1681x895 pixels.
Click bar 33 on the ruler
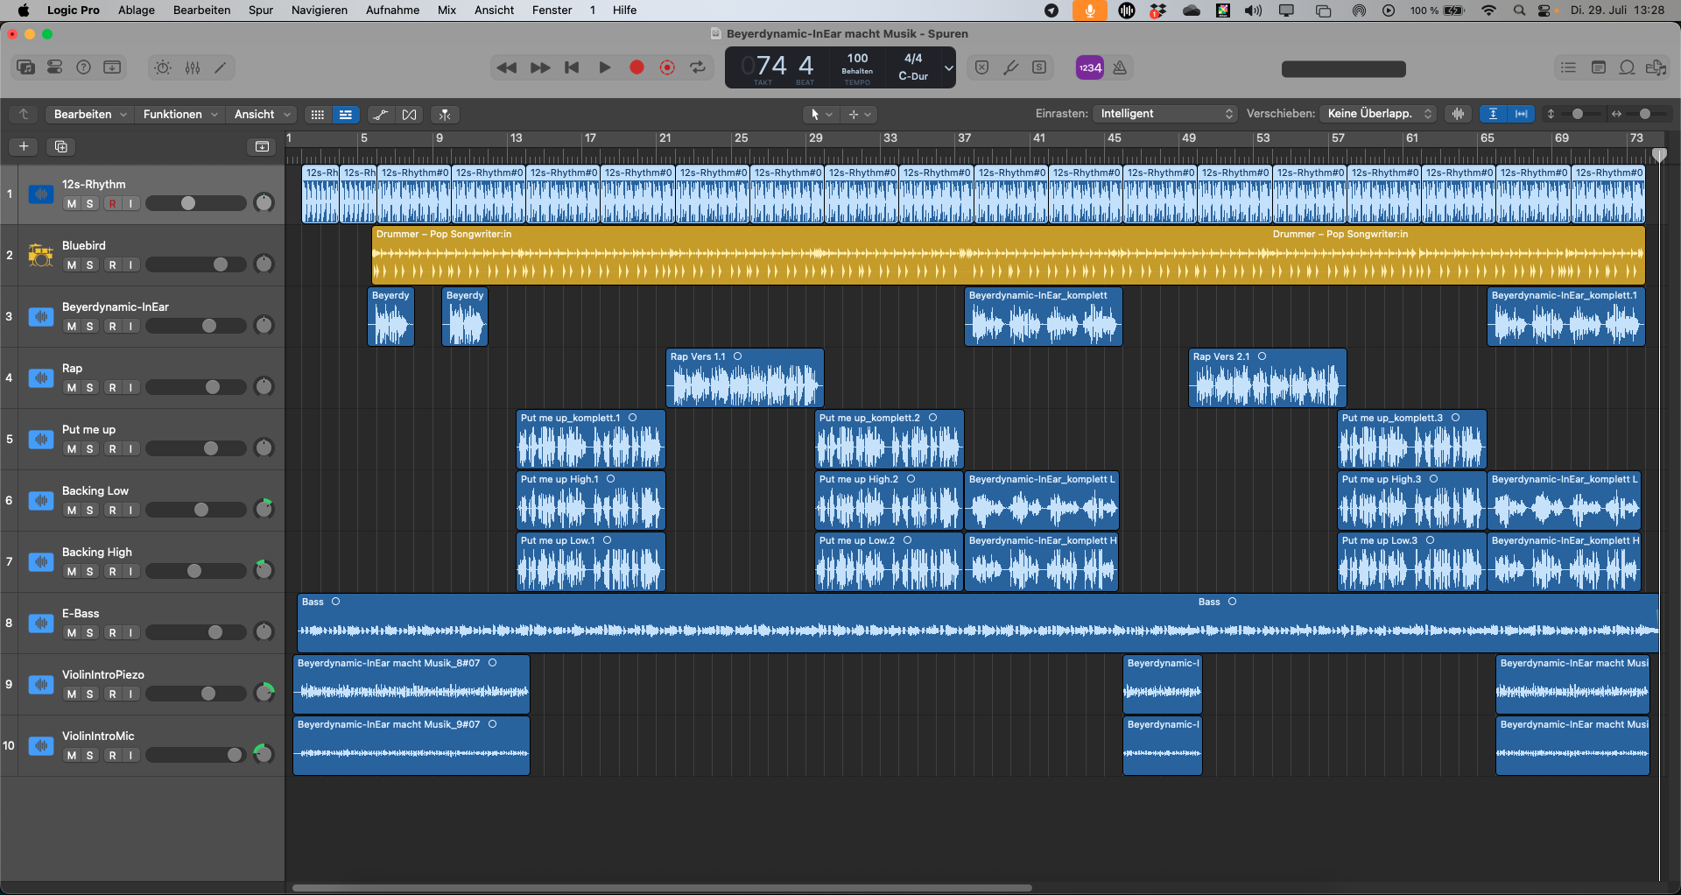[890, 138]
